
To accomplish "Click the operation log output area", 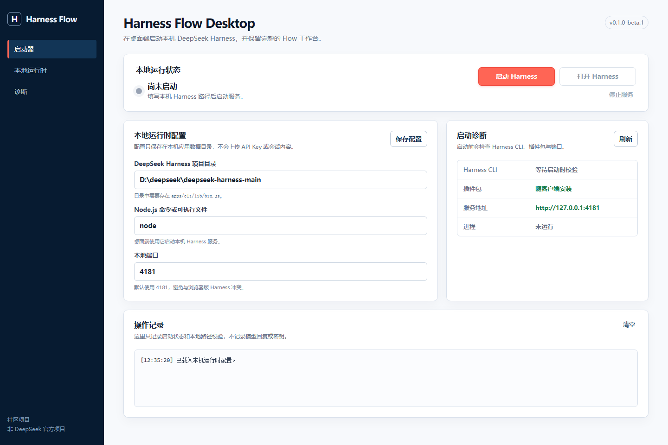I will tap(386, 378).
